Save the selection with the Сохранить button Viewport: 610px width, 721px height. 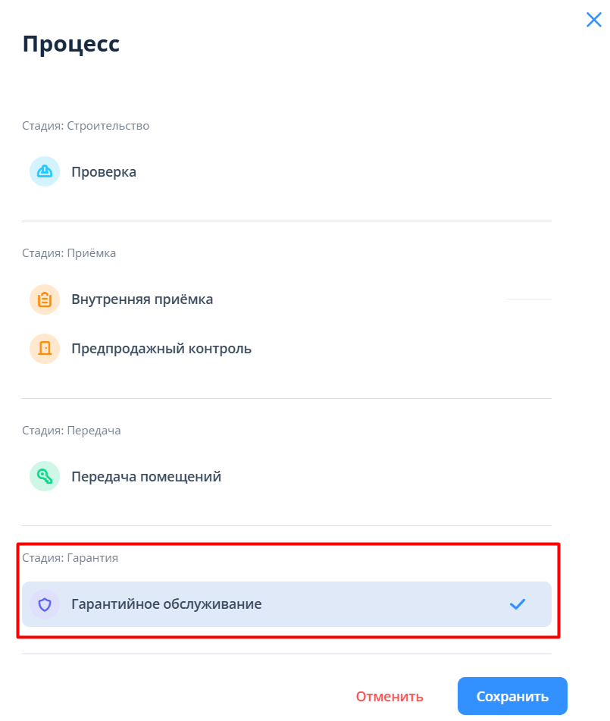click(x=512, y=696)
